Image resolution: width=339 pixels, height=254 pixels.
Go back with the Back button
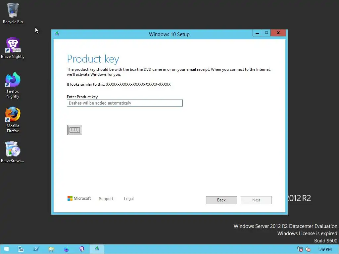[221, 200]
